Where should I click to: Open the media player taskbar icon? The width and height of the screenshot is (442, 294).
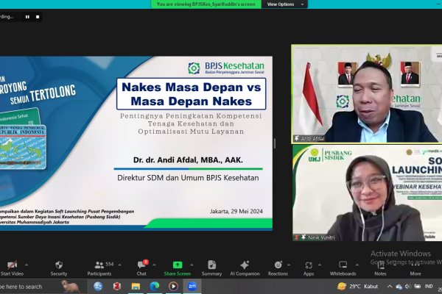(x=173, y=287)
